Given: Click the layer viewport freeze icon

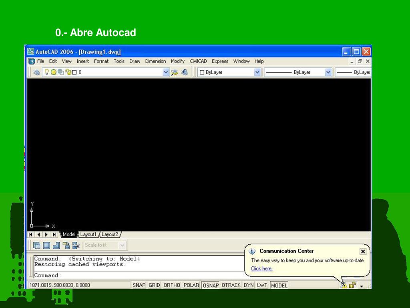Looking at the screenshot, I should point(60,72).
